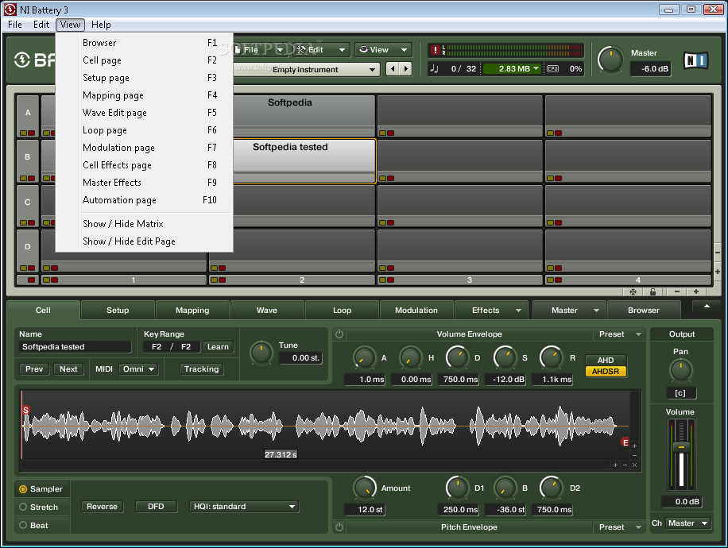Click the note polyphony icon
This screenshot has width=728, height=548.
(435, 68)
